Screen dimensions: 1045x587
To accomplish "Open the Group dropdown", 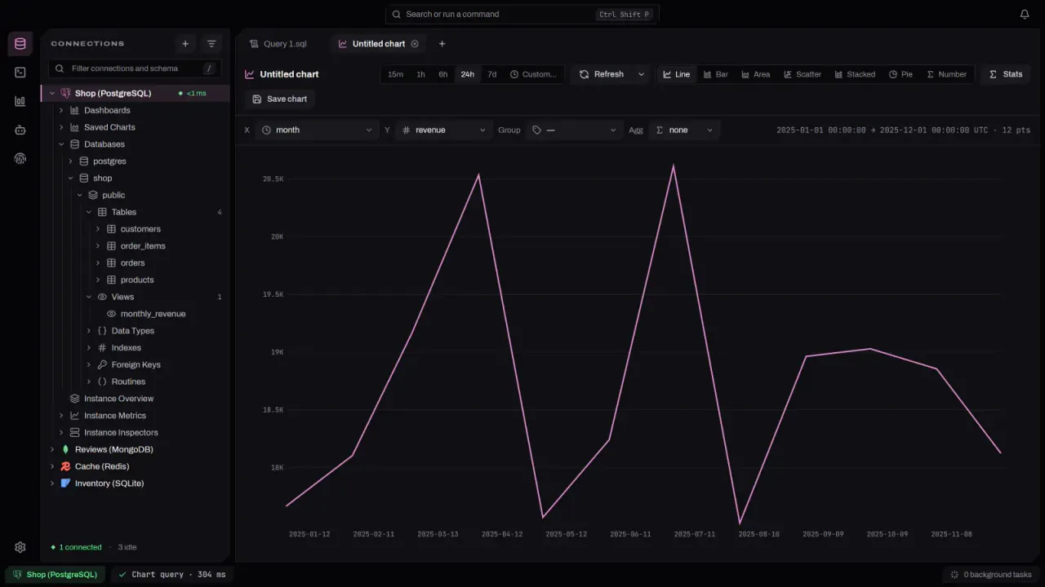I will [x=574, y=130].
